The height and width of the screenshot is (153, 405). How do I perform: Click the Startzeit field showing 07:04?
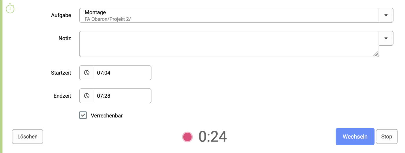(122, 73)
